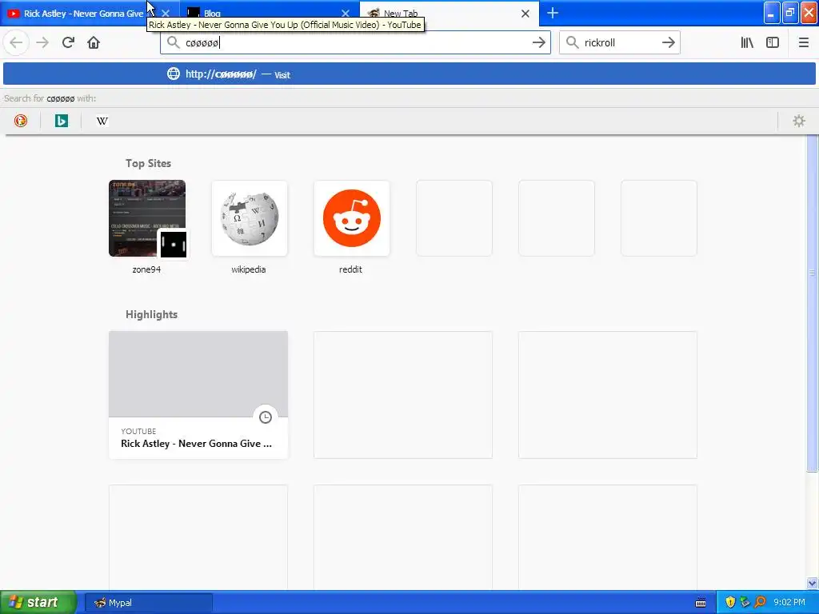Viewport: 819px width, 614px height.
Task: Close the New Tab tab
Action: tap(525, 14)
